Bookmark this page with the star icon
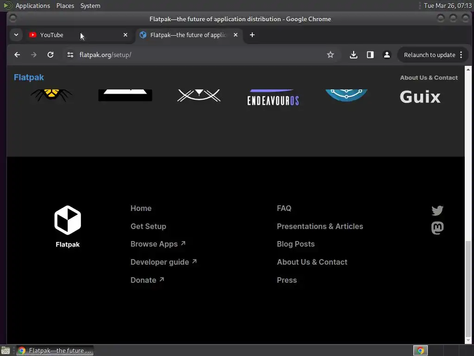Viewport: 474px width, 356px height. pyautogui.click(x=331, y=55)
